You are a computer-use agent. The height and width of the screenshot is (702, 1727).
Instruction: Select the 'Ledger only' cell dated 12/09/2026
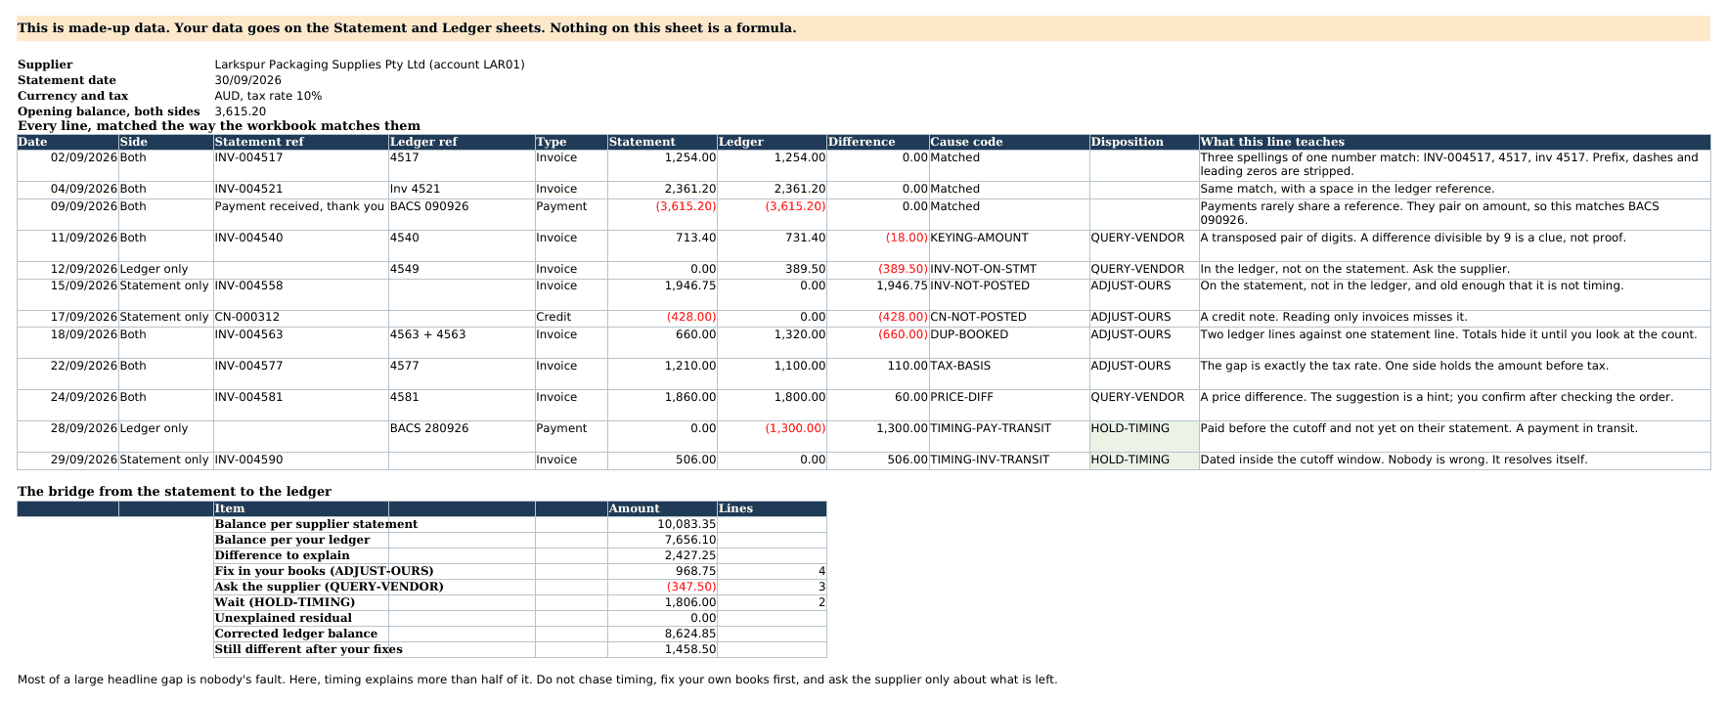(x=165, y=269)
